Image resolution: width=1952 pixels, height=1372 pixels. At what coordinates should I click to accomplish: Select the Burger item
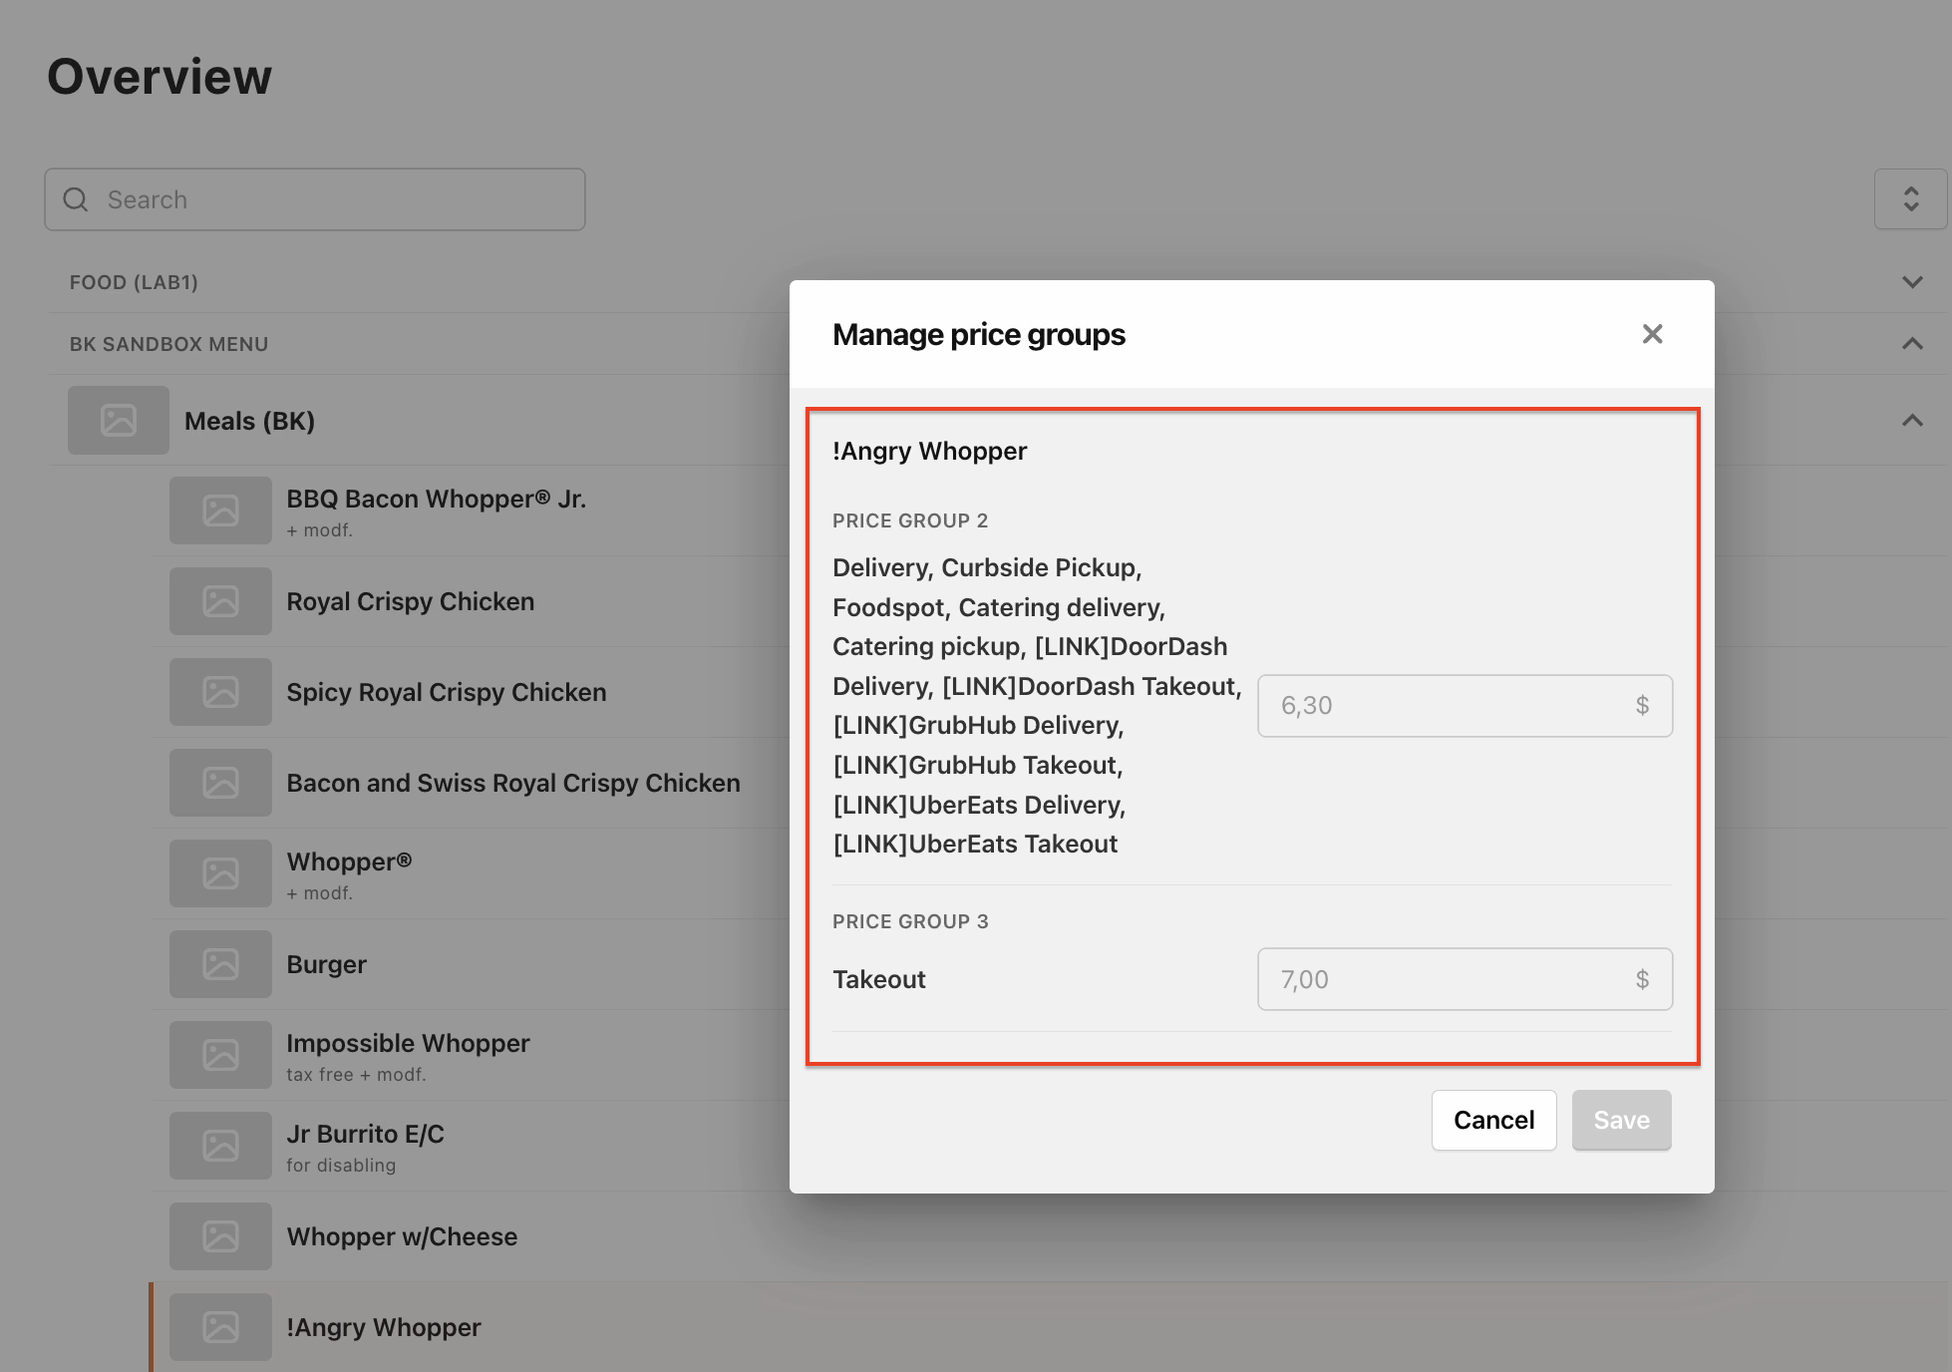[x=326, y=964]
